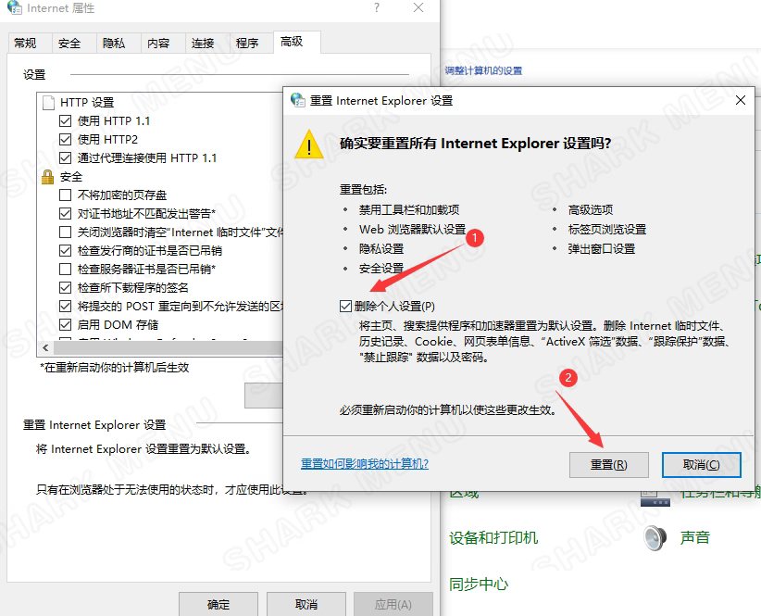Image resolution: width=761 pixels, height=616 pixels.
Task: Open the 重置如何影响我的计算机? link
Action: point(365,464)
